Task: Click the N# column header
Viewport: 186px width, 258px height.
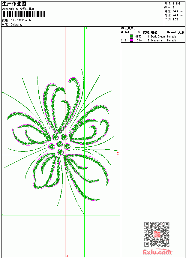Action: pyautogui.click(x=127, y=32)
